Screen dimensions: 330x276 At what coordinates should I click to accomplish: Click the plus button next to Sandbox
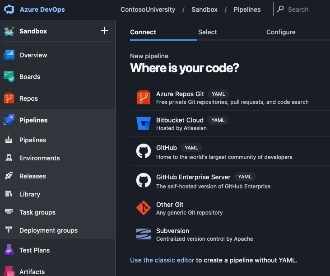104,31
